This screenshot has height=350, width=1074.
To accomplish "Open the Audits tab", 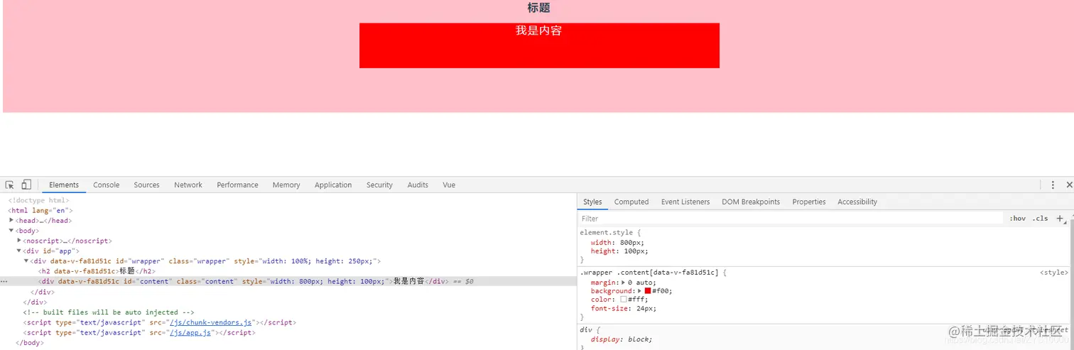I will tap(418, 185).
